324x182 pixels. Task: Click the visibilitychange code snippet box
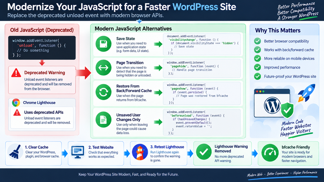tap(202, 44)
